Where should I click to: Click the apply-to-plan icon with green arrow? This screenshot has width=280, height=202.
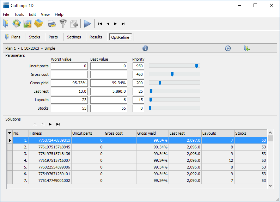tap(247, 48)
